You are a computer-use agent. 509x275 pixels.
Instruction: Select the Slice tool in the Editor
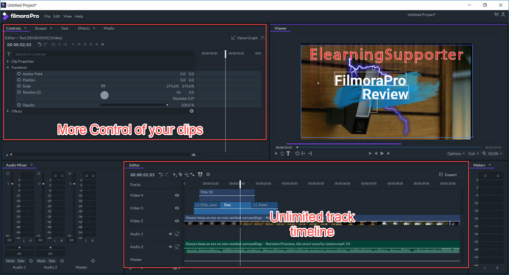tap(181, 174)
